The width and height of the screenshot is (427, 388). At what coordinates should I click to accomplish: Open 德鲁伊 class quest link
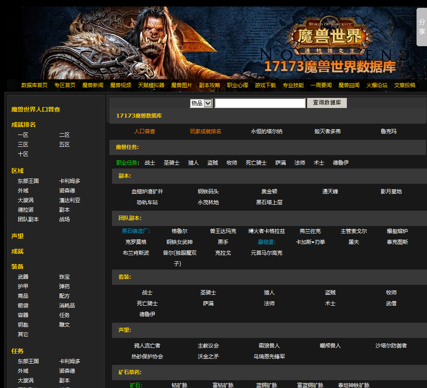tap(341, 163)
